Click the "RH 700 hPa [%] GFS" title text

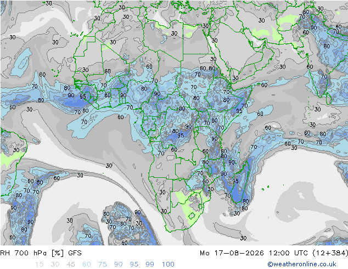pos(41,253)
